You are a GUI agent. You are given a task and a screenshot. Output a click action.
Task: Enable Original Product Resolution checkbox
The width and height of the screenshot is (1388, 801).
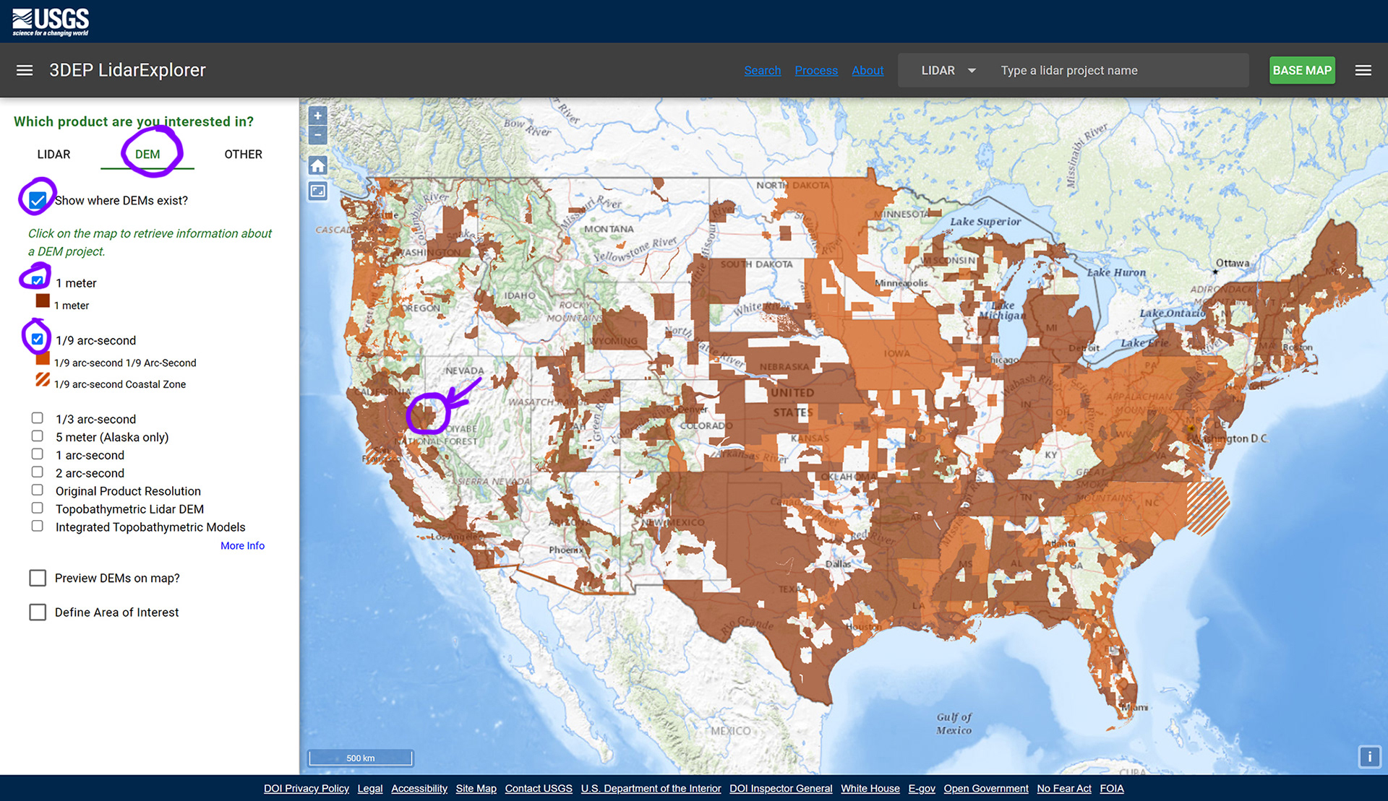(38, 490)
